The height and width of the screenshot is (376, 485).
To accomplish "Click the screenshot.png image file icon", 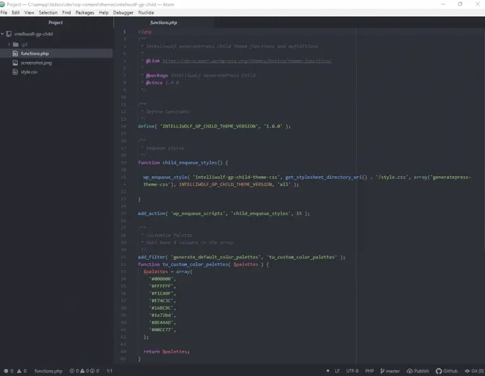I will (15, 63).
